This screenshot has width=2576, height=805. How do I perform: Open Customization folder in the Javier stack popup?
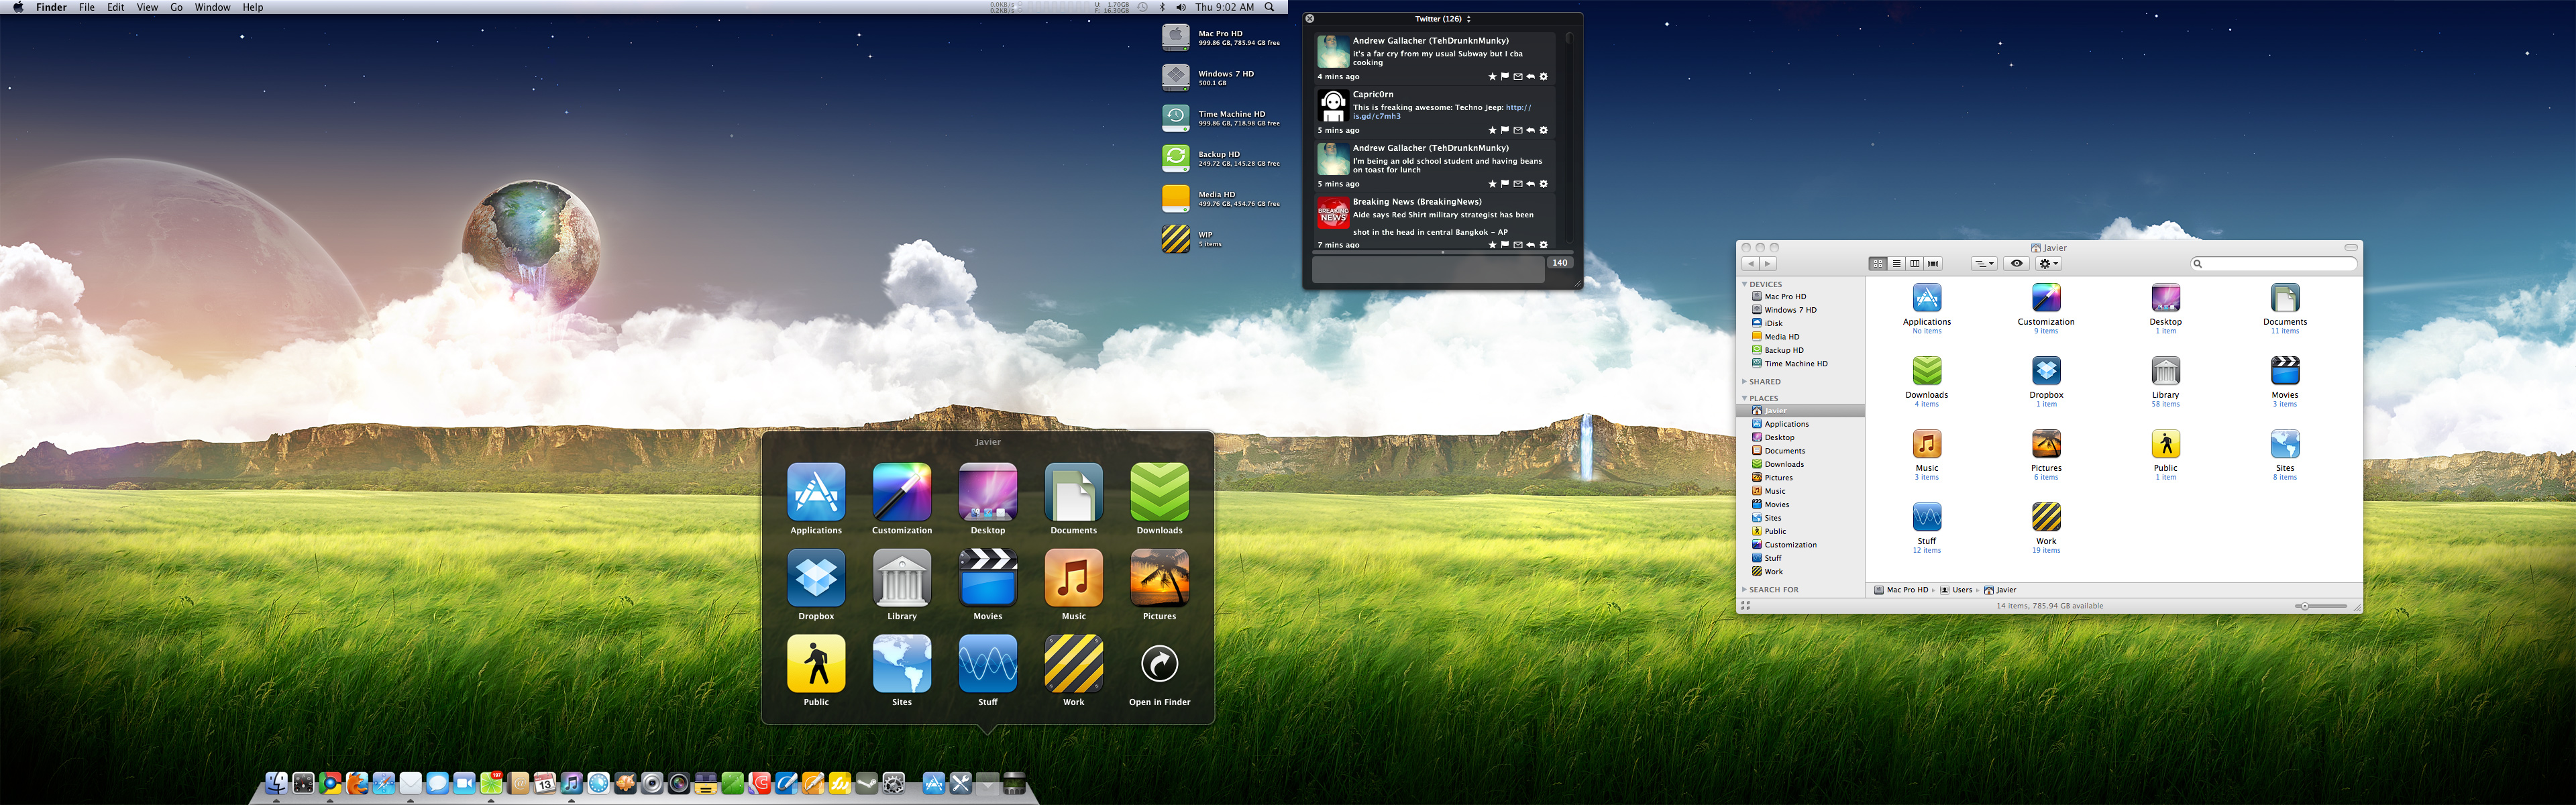pos(901,491)
